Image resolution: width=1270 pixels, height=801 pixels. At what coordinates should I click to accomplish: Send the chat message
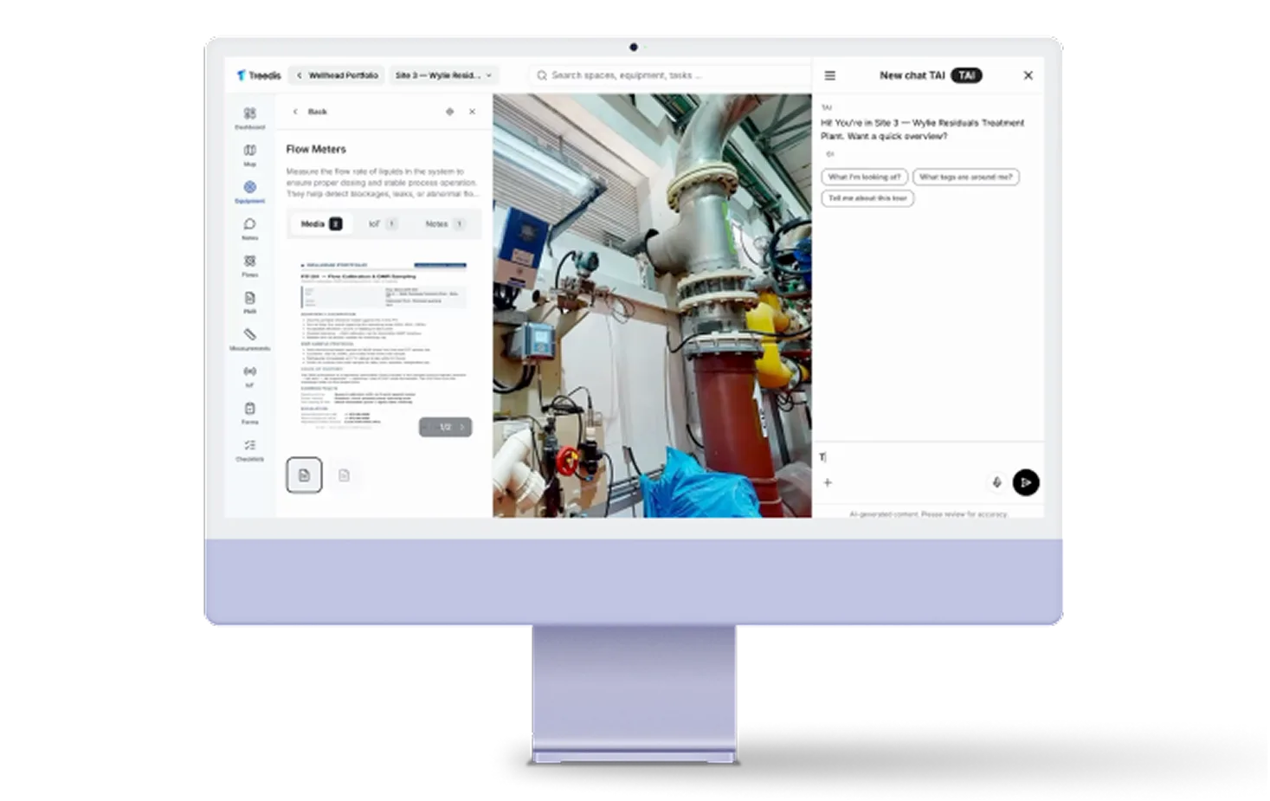(x=1025, y=482)
